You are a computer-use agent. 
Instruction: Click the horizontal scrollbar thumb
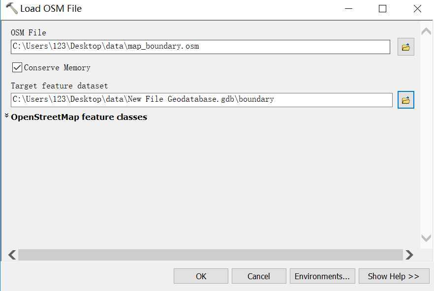211,255
